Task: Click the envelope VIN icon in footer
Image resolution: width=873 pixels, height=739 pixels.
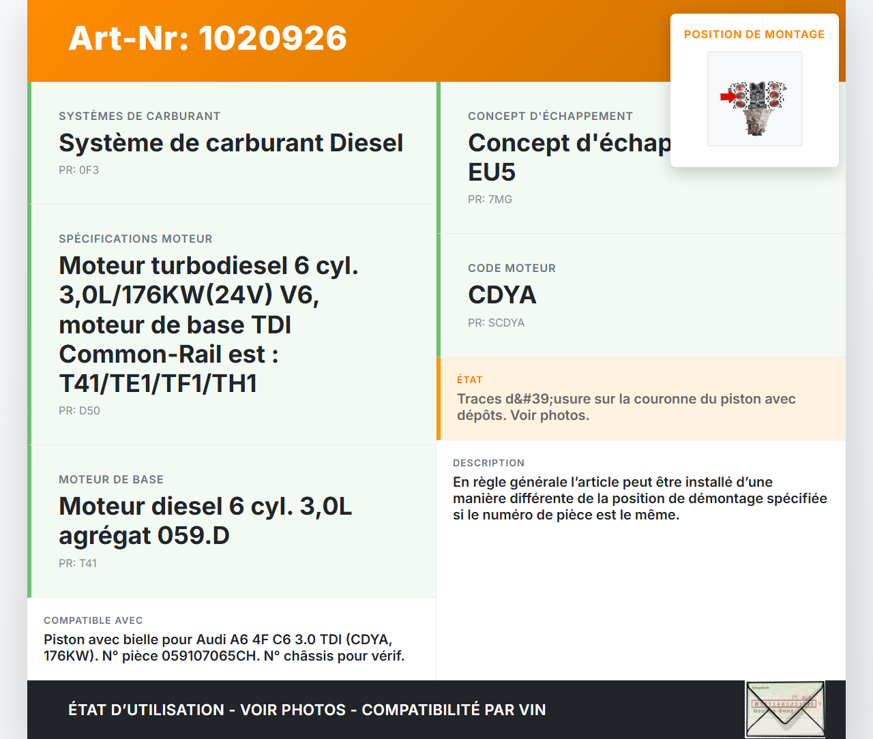Action: click(785, 709)
